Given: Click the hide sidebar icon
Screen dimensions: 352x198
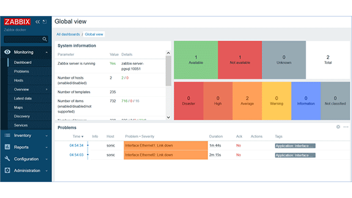Looking at the screenshot, I should [45, 22].
